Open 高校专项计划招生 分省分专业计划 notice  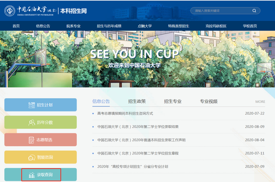tap(133, 167)
